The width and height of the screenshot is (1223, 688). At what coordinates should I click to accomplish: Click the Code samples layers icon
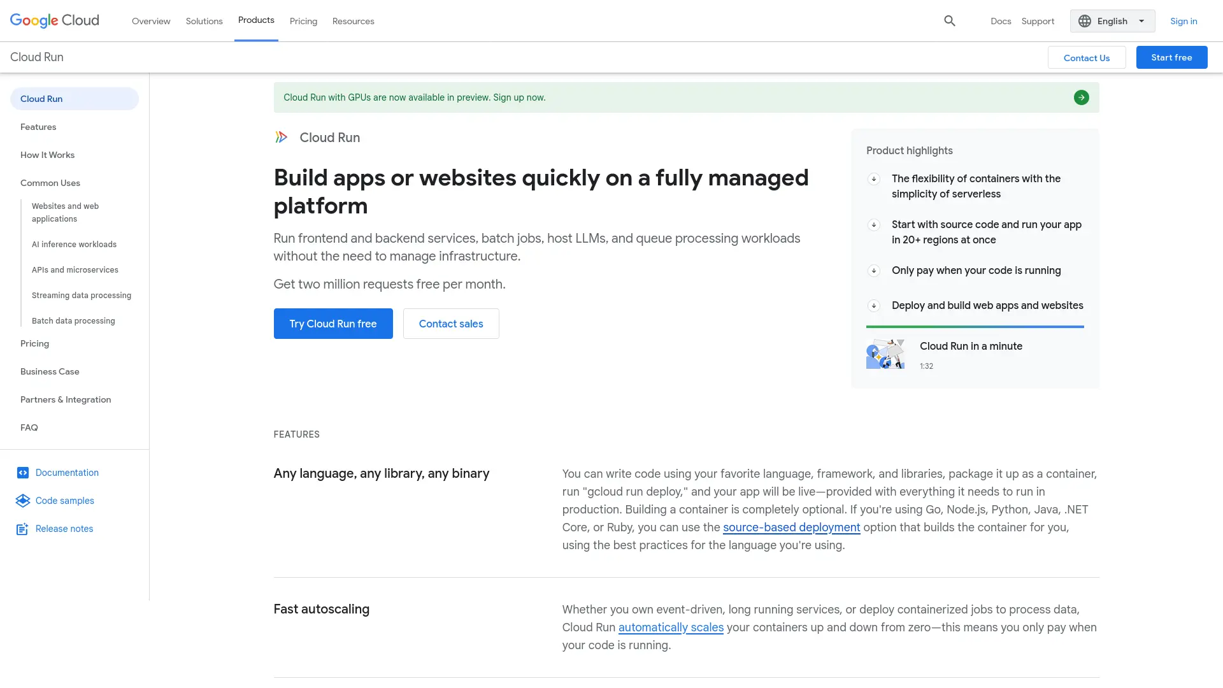[23, 501]
